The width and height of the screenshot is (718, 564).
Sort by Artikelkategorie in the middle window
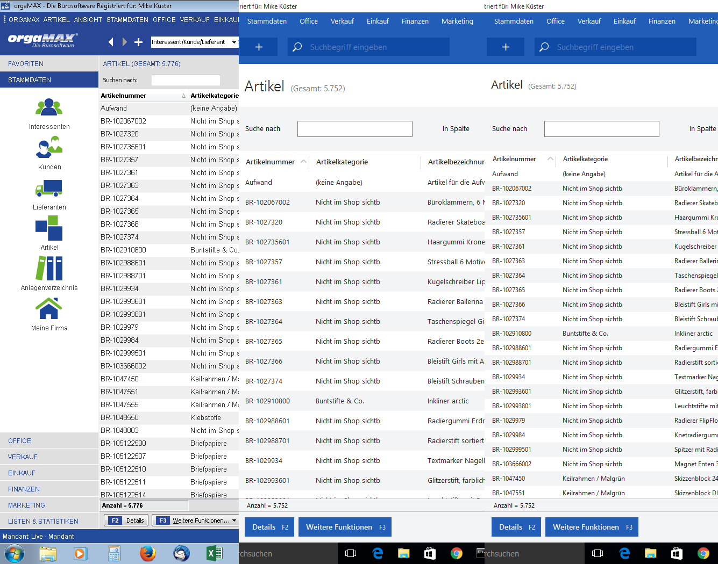(342, 162)
